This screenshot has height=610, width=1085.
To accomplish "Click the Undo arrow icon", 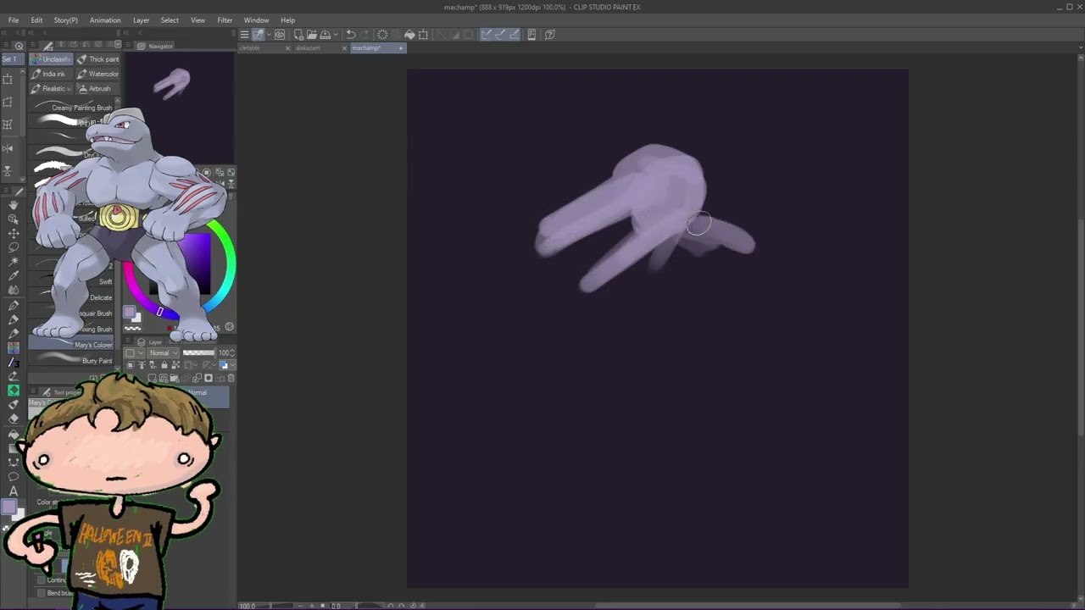I will point(351,35).
